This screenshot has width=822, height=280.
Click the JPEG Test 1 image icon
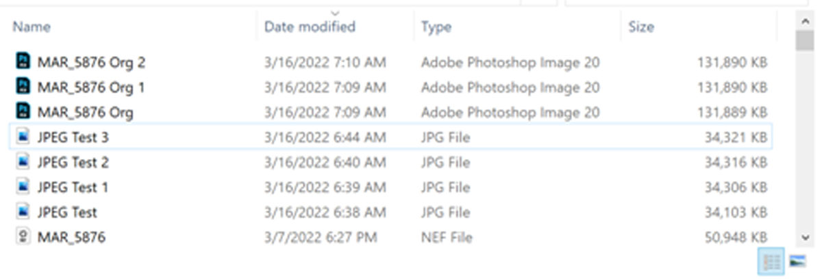tap(23, 187)
